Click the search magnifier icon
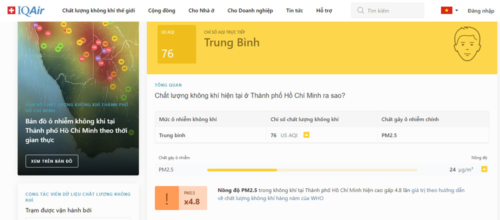500x220 pixels. 360,10
